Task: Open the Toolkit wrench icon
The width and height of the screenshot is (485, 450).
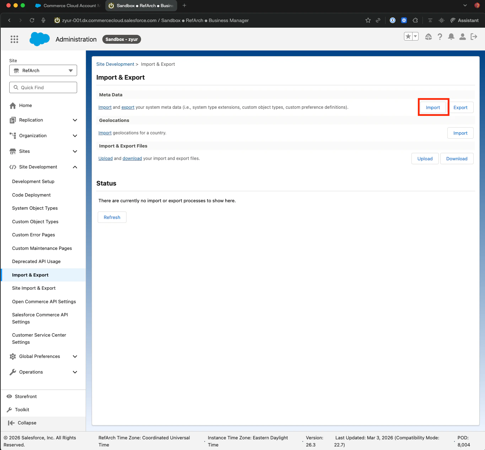Action: 9,409
